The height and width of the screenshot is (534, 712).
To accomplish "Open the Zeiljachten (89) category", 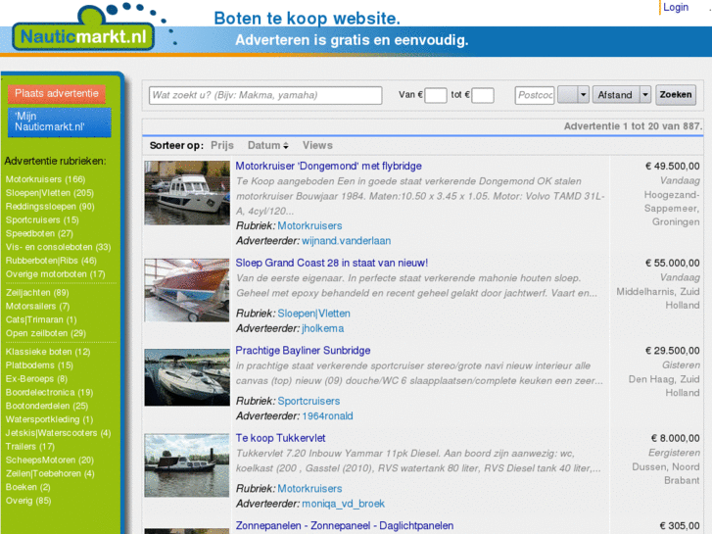I will point(37,292).
